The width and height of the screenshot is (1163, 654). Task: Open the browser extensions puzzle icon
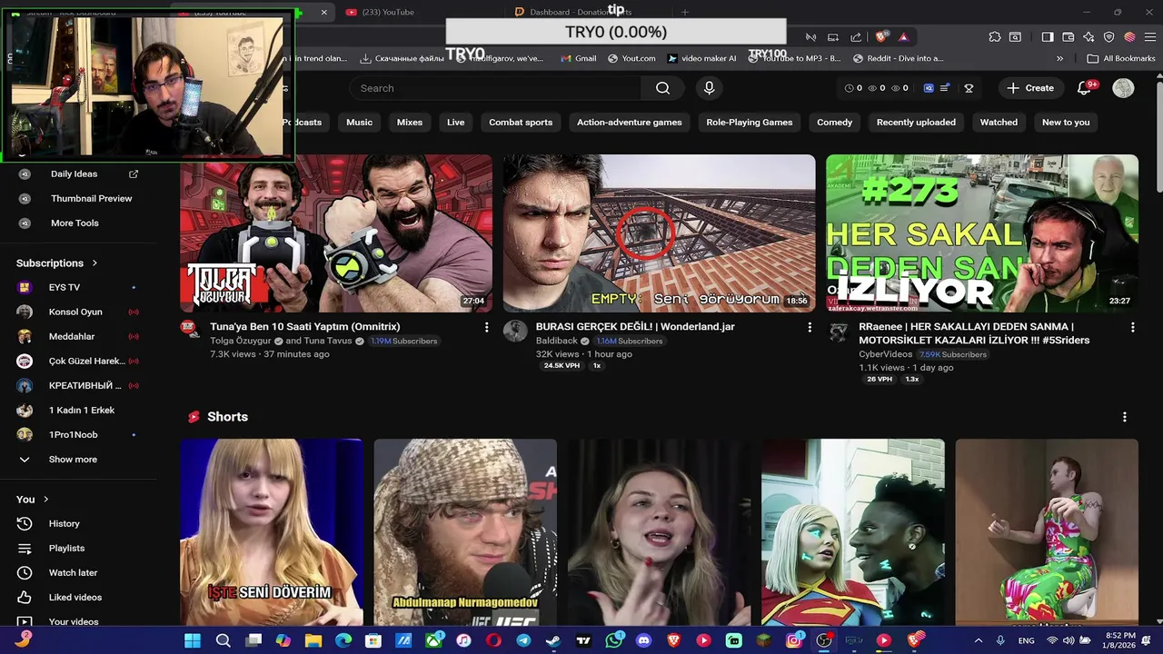point(995,36)
